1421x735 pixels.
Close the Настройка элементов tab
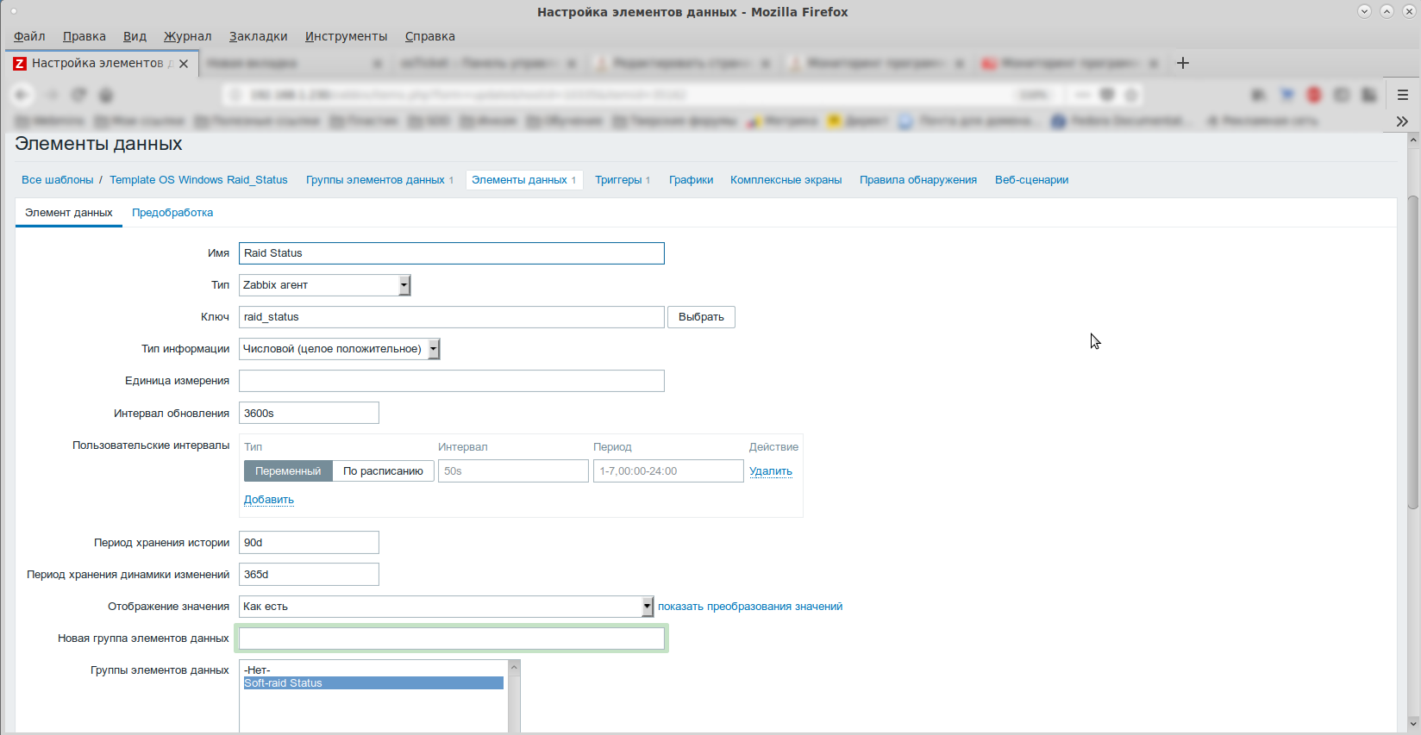(184, 64)
